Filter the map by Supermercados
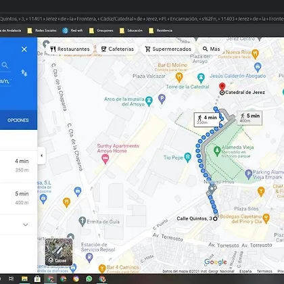This screenshot has height=284, width=284. (x=168, y=49)
